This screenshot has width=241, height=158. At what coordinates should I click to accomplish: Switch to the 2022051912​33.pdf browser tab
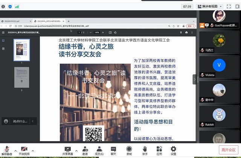tap(15, 21)
